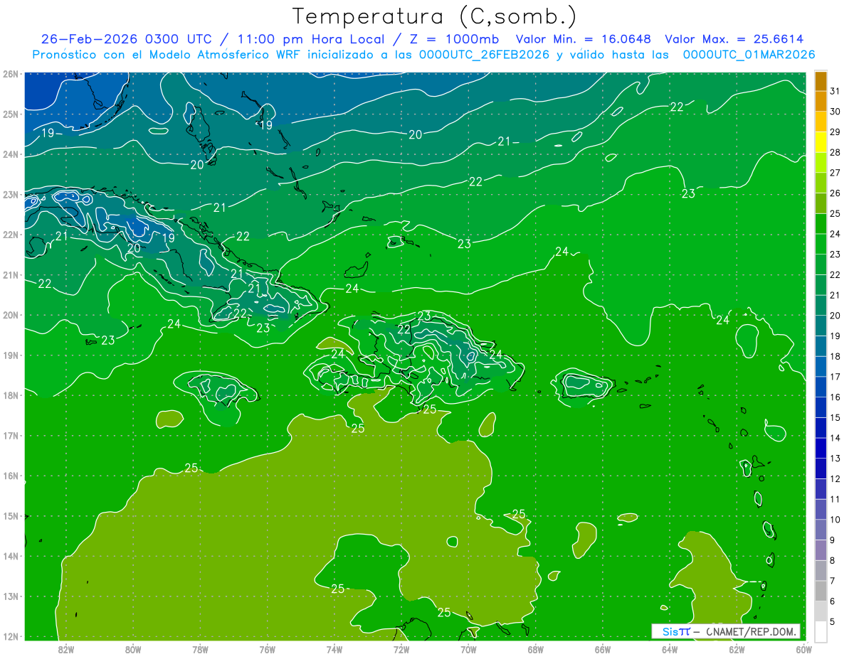Click the latitude label "20N"
854x659 pixels.
click(x=10, y=315)
